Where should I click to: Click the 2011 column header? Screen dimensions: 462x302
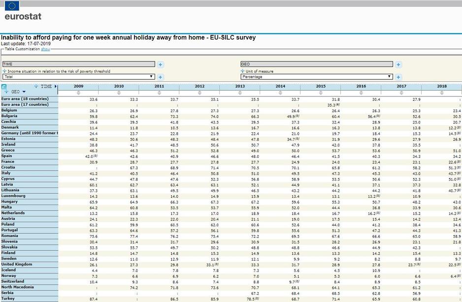tap(159, 86)
